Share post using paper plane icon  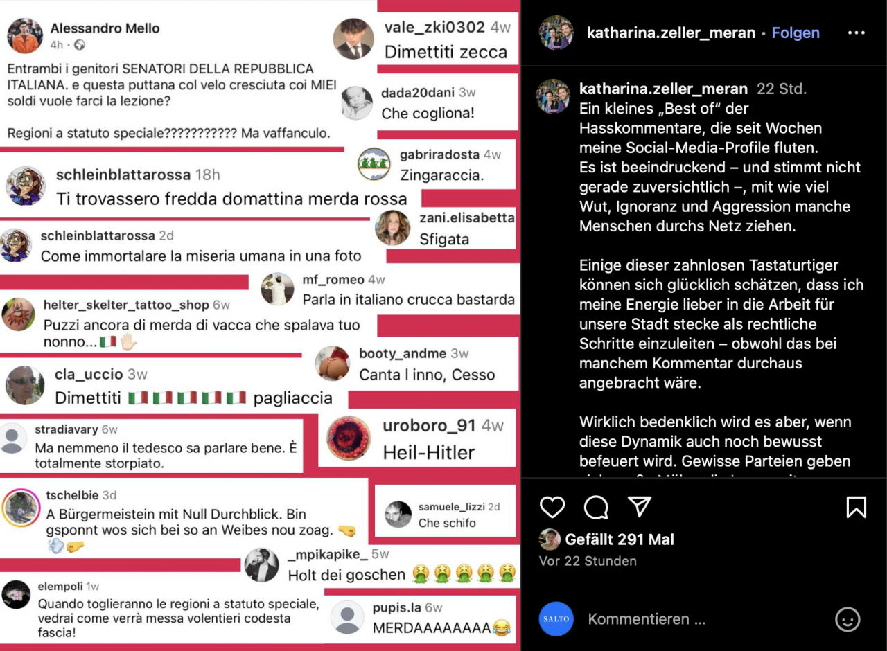tap(640, 507)
